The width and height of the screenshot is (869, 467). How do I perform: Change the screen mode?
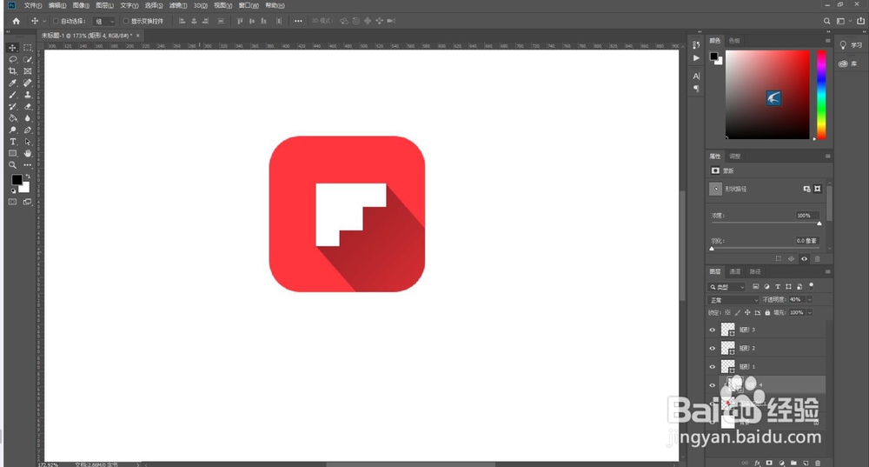point(28,202)
